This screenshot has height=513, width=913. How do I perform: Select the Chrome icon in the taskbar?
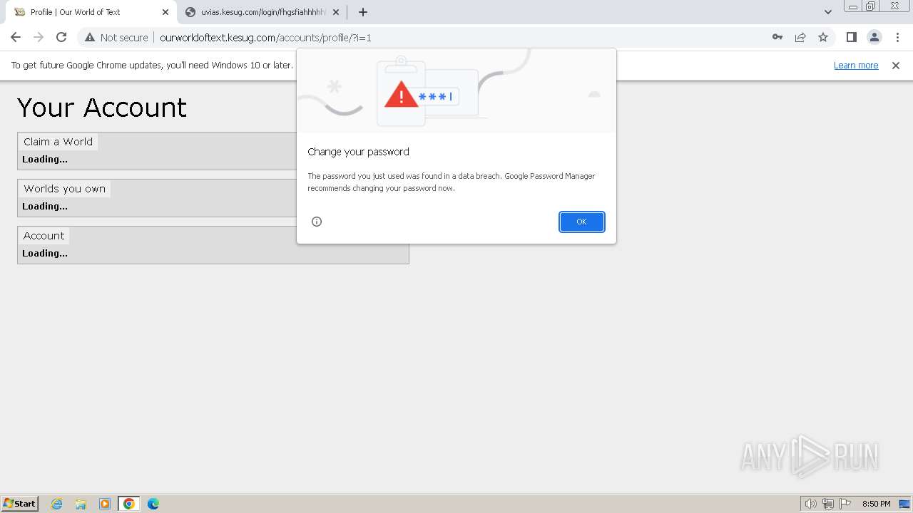pyautogui.click(x=129, y=504)
